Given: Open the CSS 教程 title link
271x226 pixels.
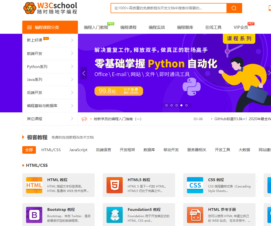Looking at the screenshot, I should click(216, 180).
